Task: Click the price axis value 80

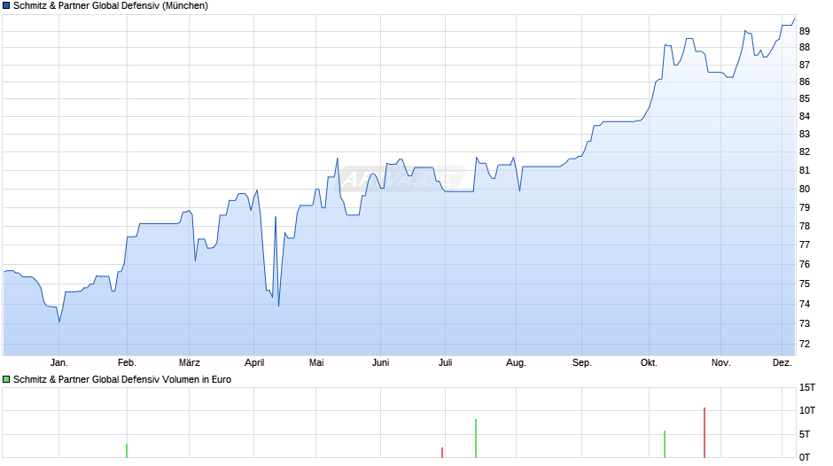Action: click(805, 190)
